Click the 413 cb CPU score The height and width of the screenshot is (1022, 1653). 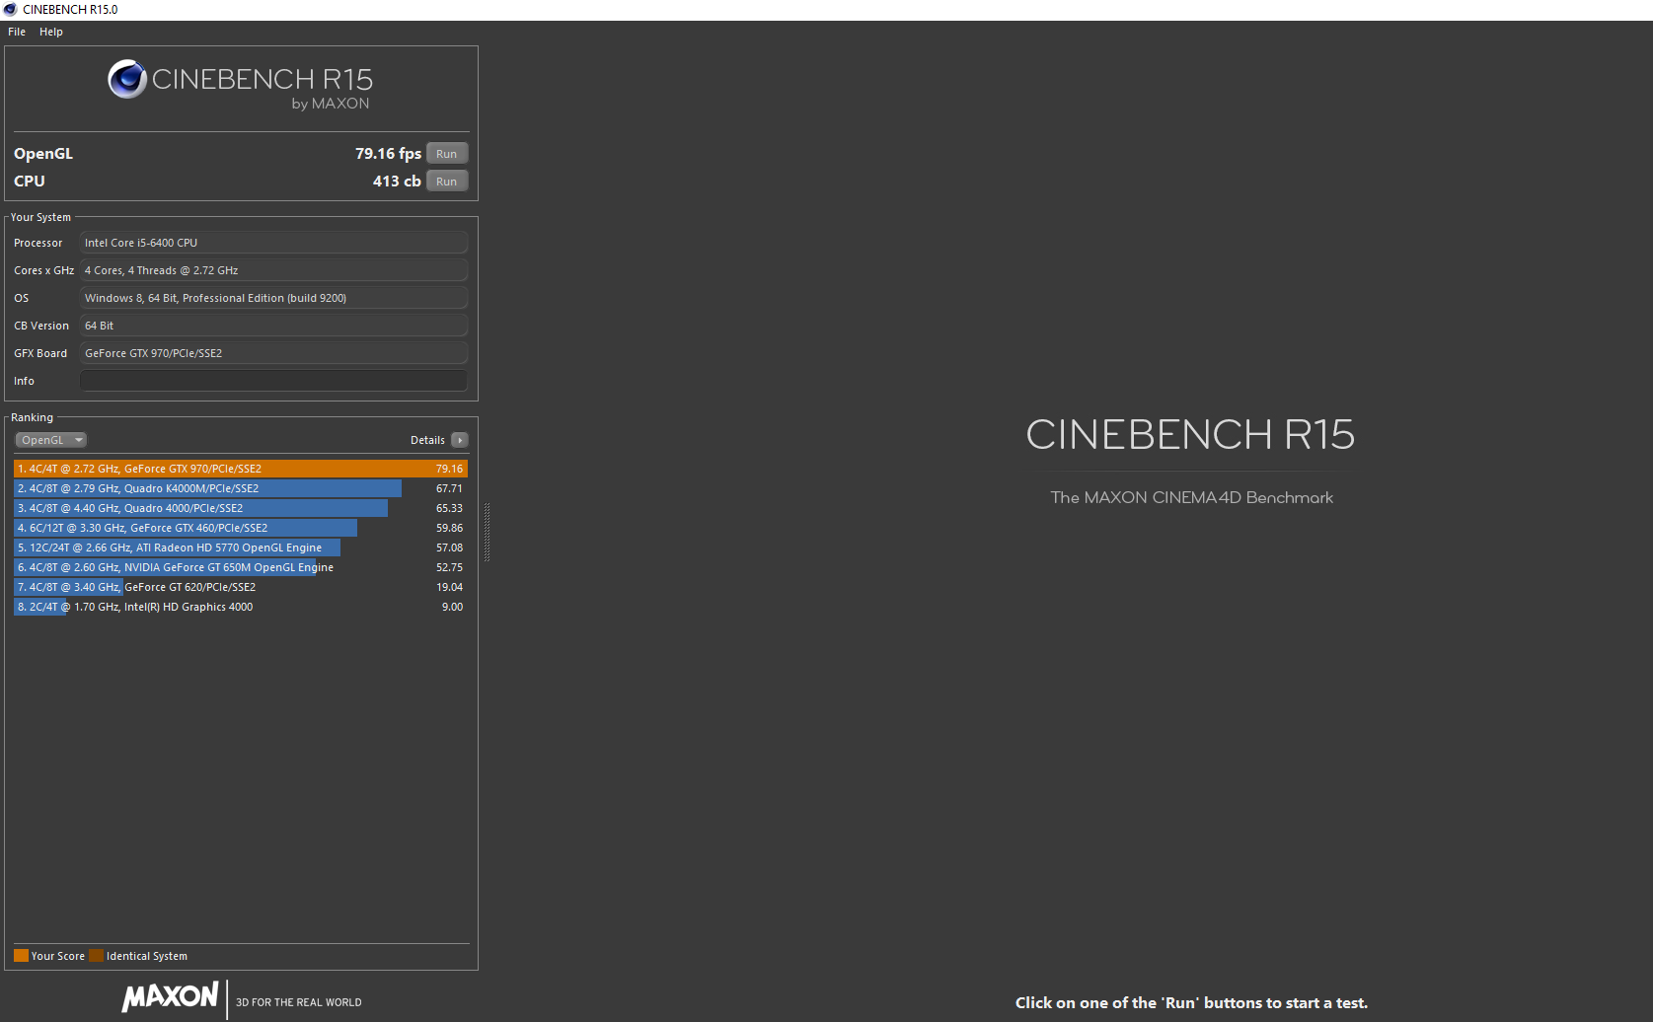click(397, 182)
